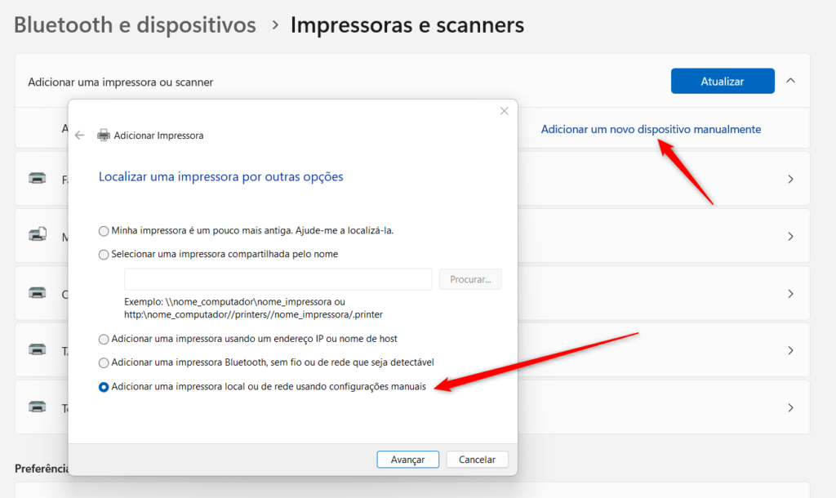The width and height of the screenshot is (836, 498).
Task: Click the shared printer name text field
Action: tap(278, 279)
